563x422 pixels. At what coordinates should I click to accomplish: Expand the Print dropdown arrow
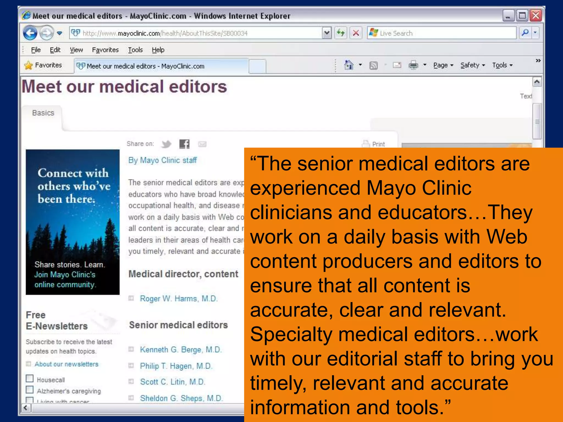coord(425,65)
